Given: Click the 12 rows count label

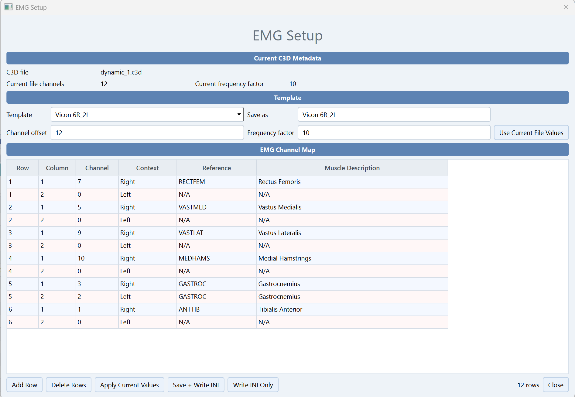Looking at the screenshot, I should (528, 385).
